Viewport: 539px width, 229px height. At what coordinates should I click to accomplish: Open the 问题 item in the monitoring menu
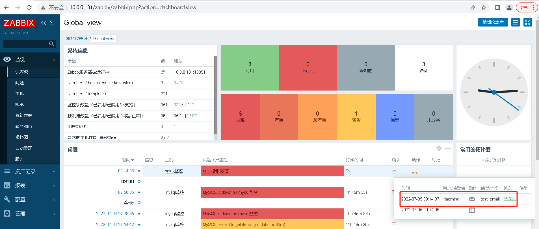pos(20,83)
